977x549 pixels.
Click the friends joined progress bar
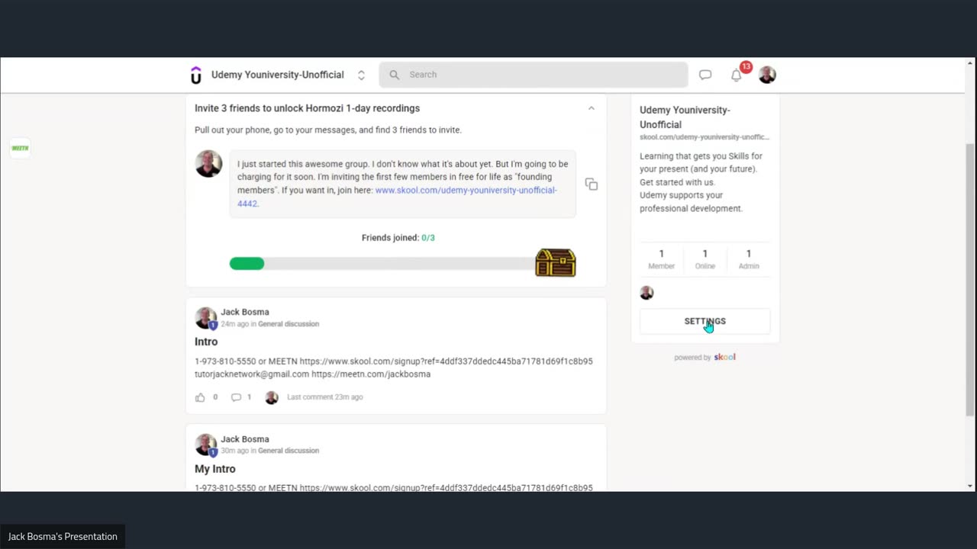click(382, 264)
